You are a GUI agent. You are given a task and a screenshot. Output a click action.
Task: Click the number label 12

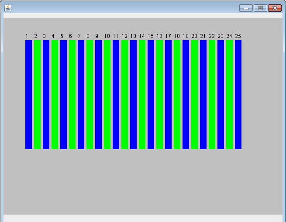pyautogui.click(x=124, y=36)
